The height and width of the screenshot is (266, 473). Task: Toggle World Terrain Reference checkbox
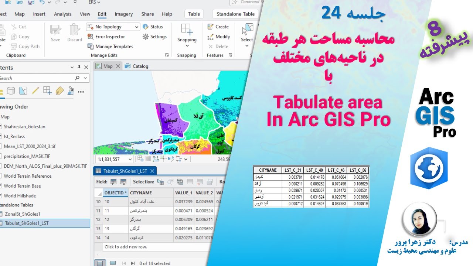(0, 176)
